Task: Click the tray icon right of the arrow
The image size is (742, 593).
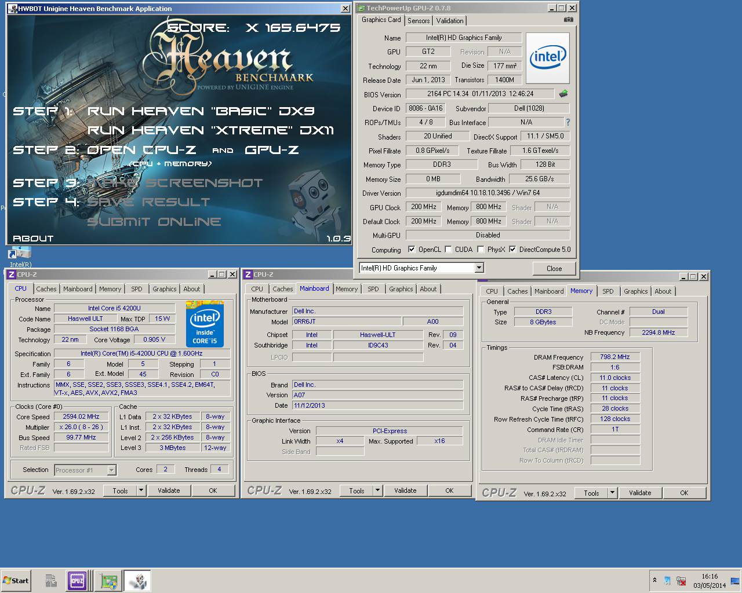Action: coord(668,580)
